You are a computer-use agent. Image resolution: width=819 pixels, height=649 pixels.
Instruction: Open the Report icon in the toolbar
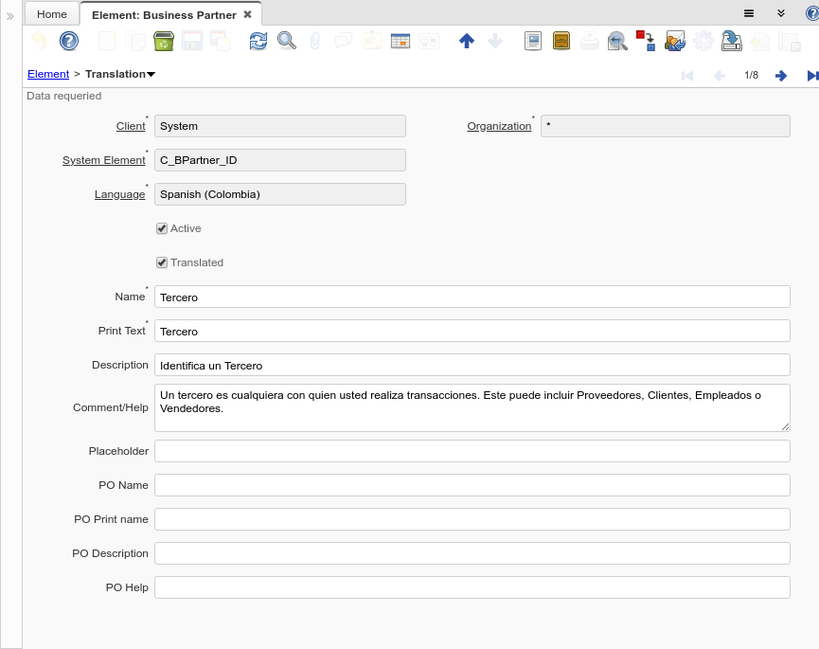click(533, 41)
